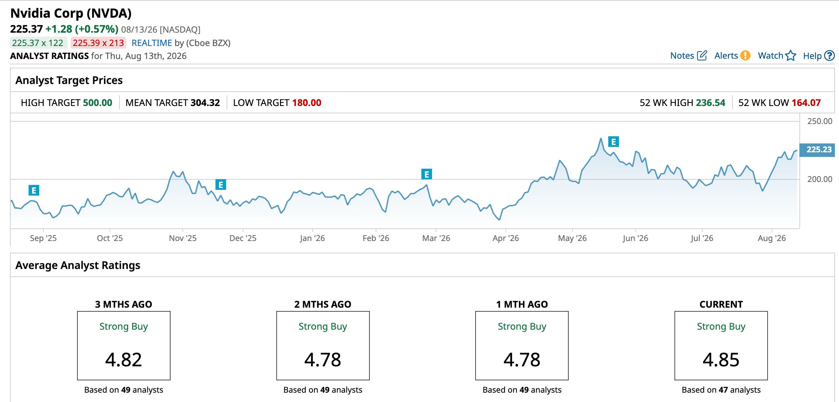
Task: Click the 200.00 y-axis label
Action: pos(820,179)
